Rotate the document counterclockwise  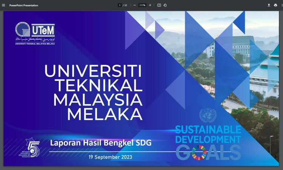[165, 5]
